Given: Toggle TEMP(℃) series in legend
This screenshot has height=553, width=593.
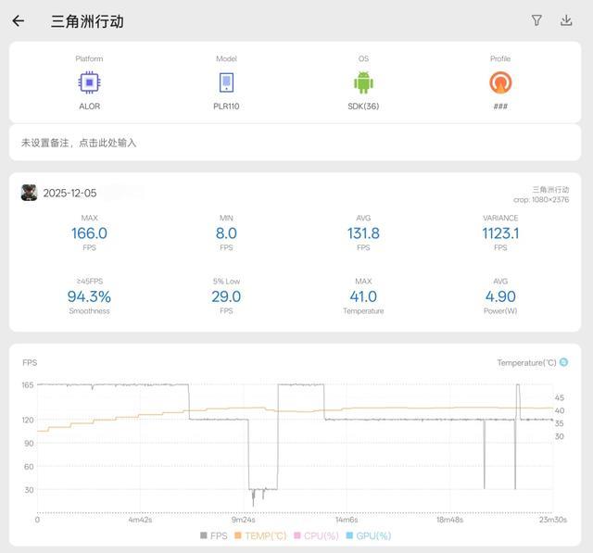Looking at the screenshot, I should 260,535.
